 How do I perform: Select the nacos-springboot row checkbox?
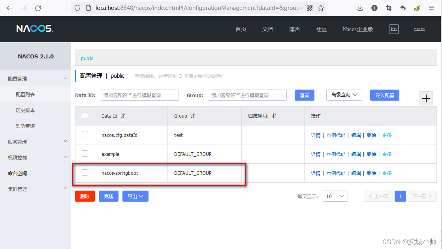(85, 173)
